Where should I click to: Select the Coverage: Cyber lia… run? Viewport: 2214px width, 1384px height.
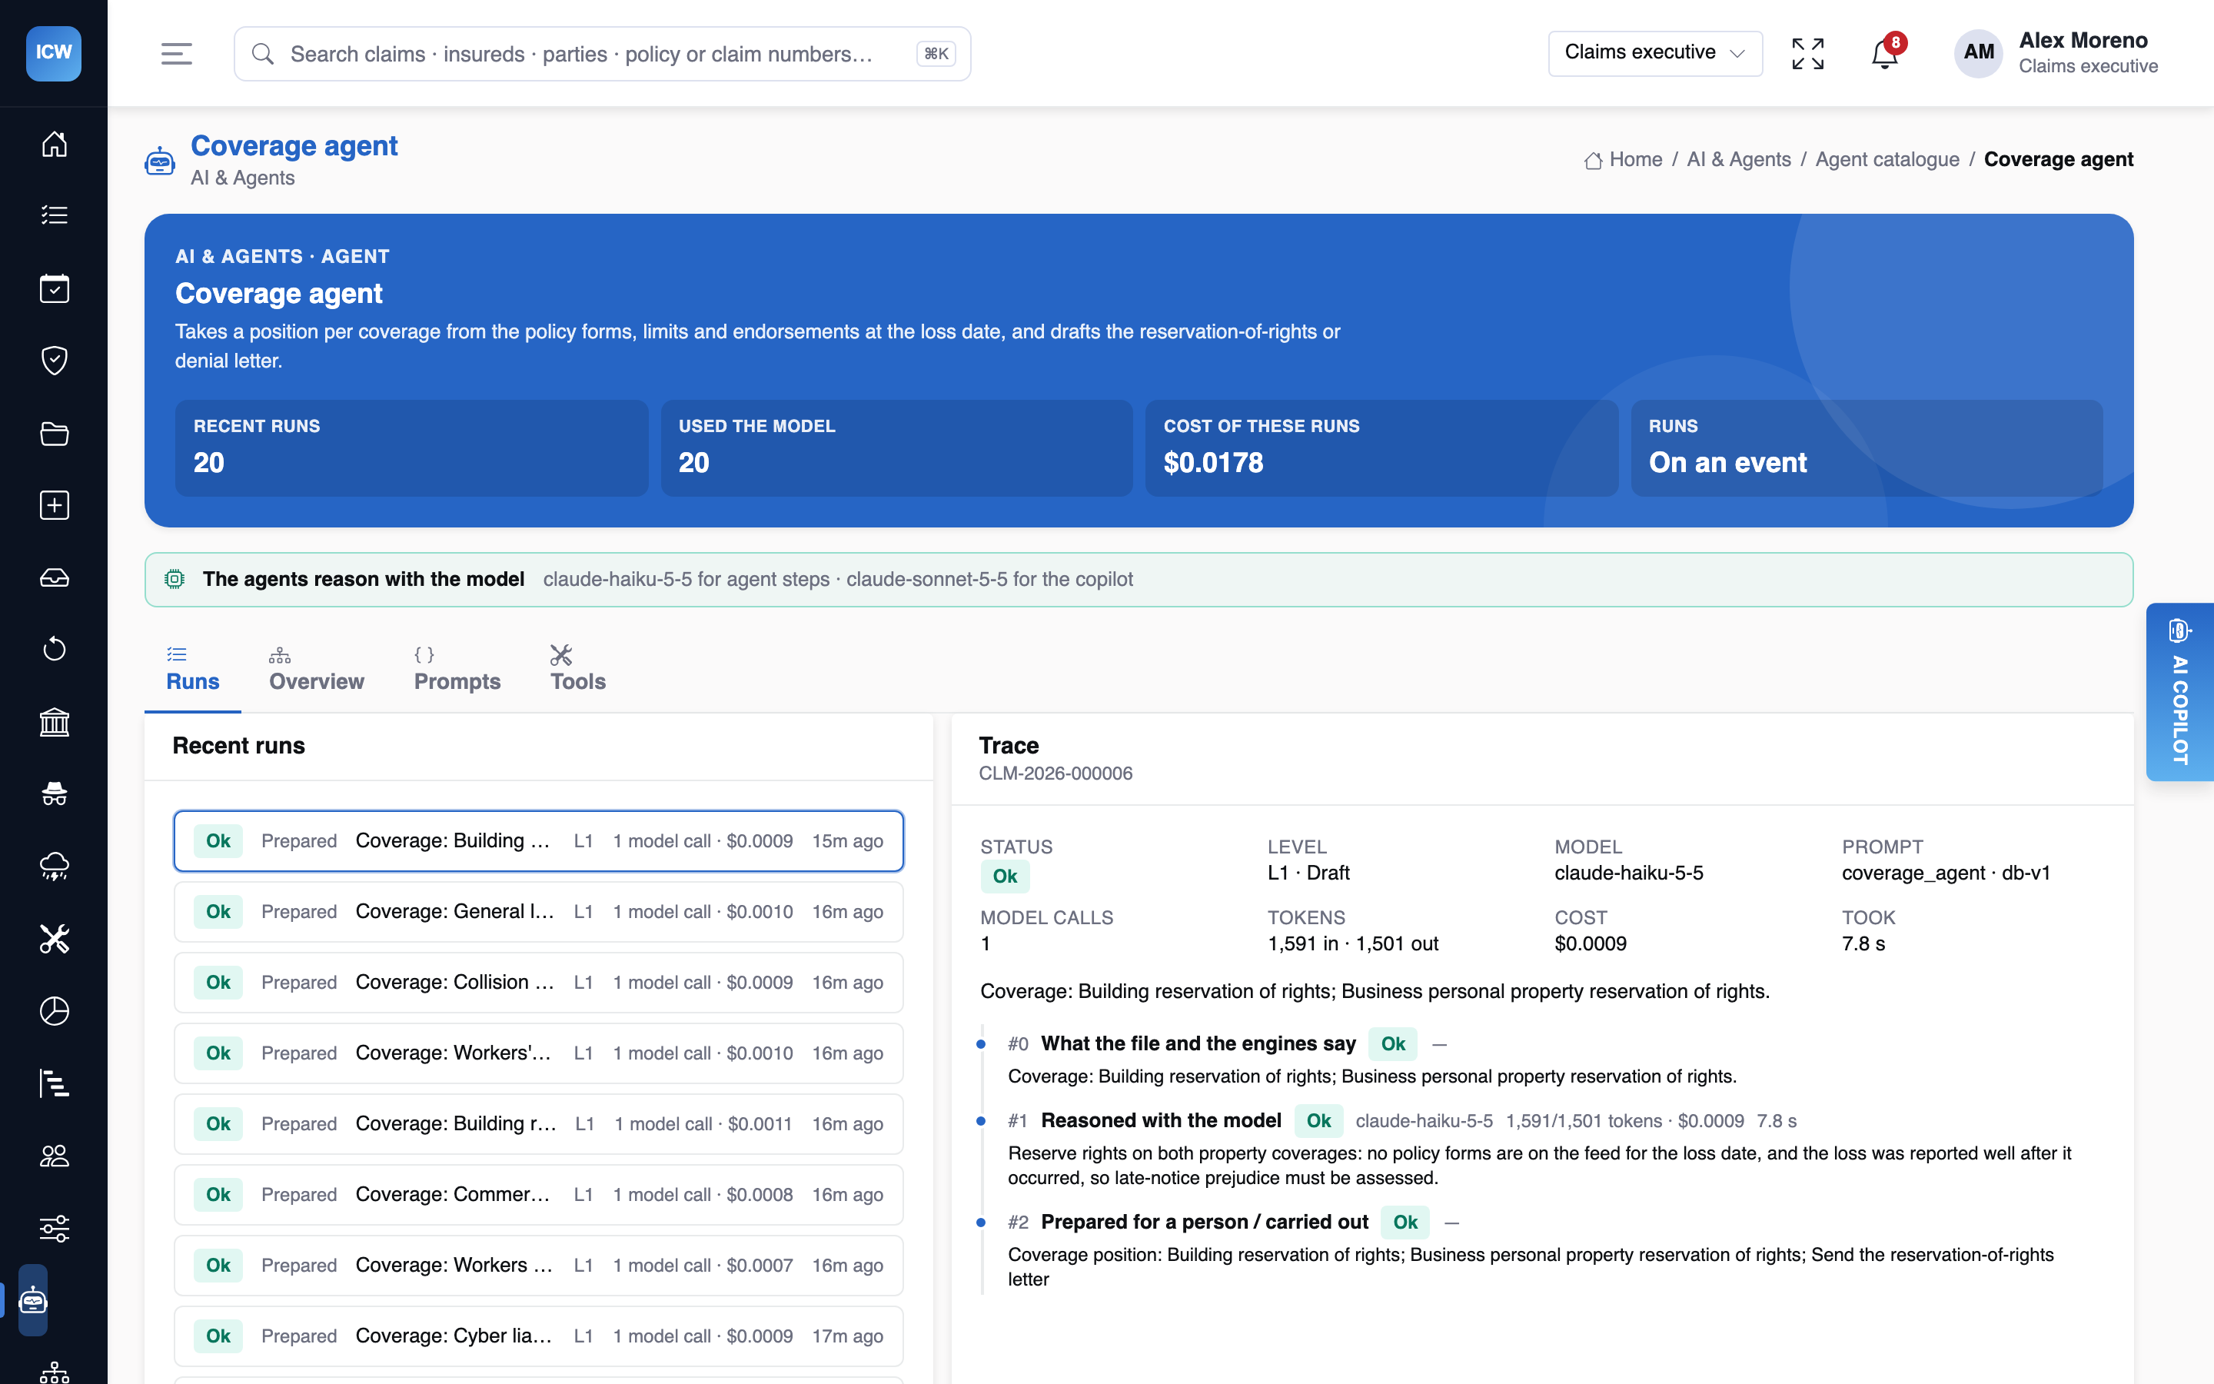click(x=538, y=1336)
